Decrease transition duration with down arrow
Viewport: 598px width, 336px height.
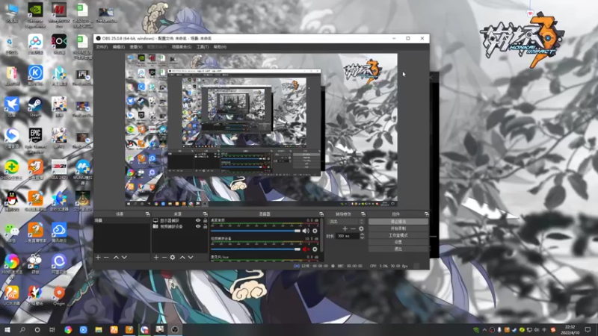click(362, 237)
